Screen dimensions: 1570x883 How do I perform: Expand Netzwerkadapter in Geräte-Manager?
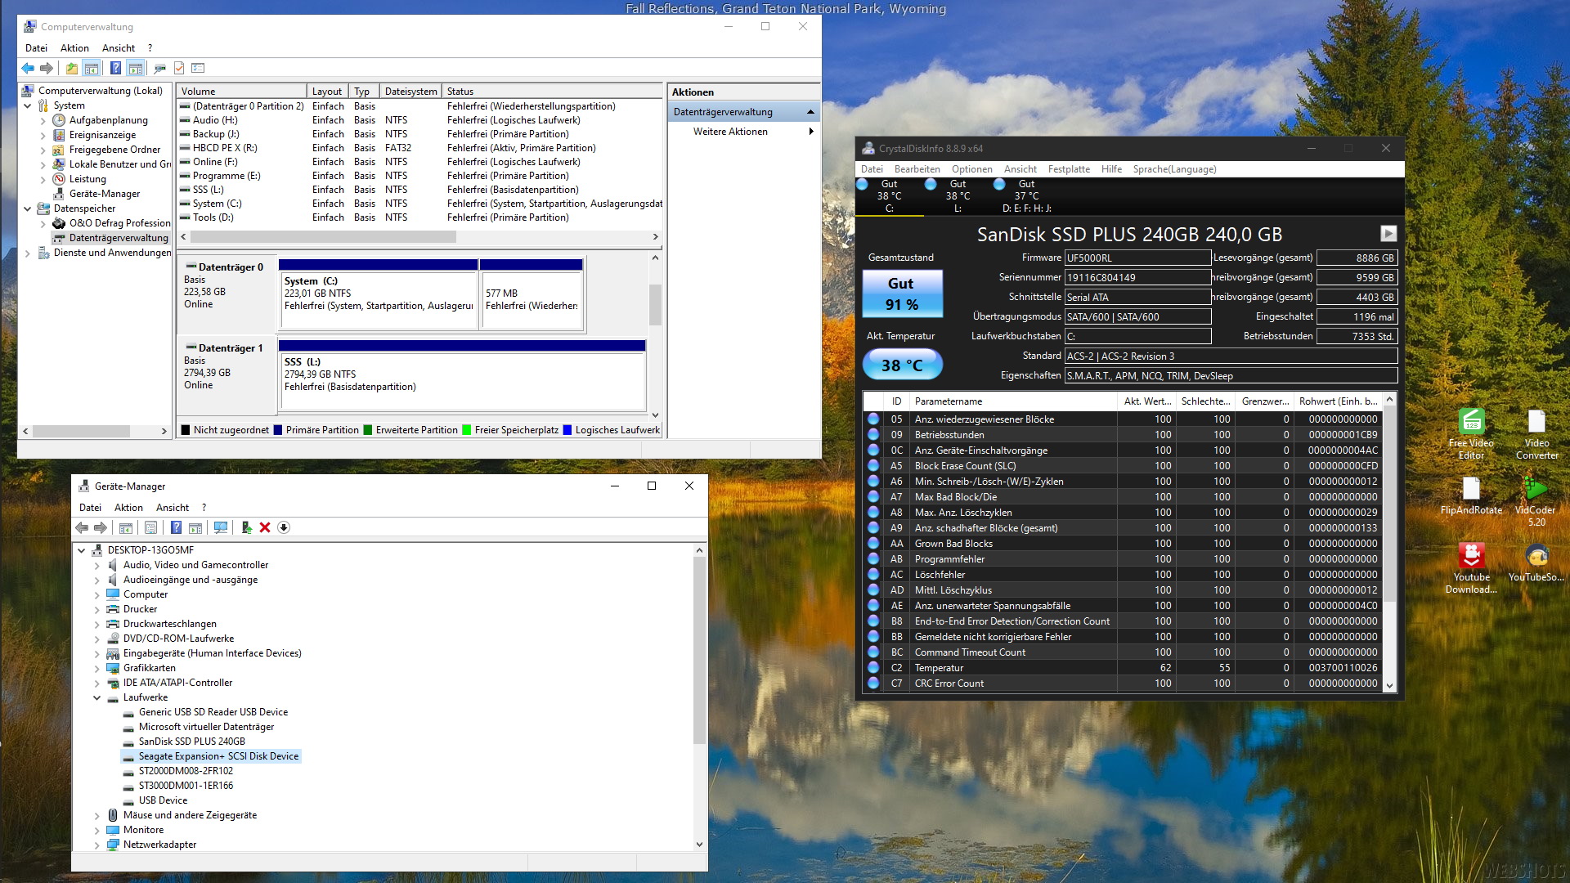point(97,845)
